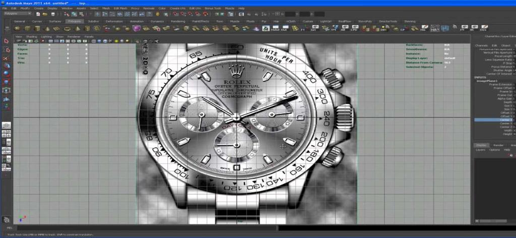Open the viewport Shading menu
The image size is (516, 238).
(x=32, y=36)
